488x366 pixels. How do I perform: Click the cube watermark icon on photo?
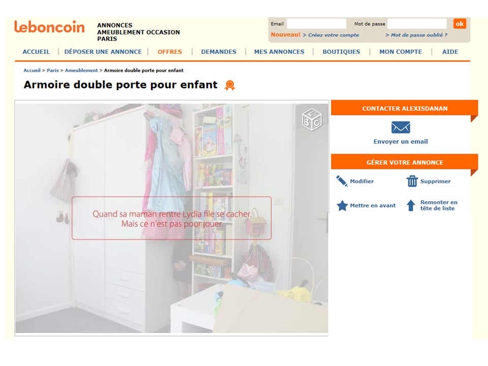click(x=312, y=119)
